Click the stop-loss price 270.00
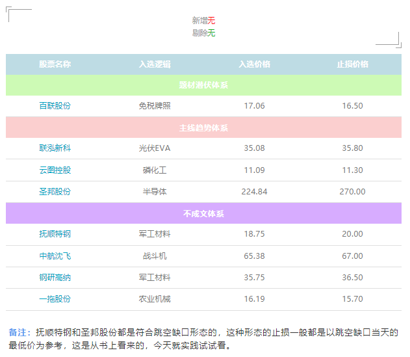Viewport: 410px width, 357px height. pos(352,192)
